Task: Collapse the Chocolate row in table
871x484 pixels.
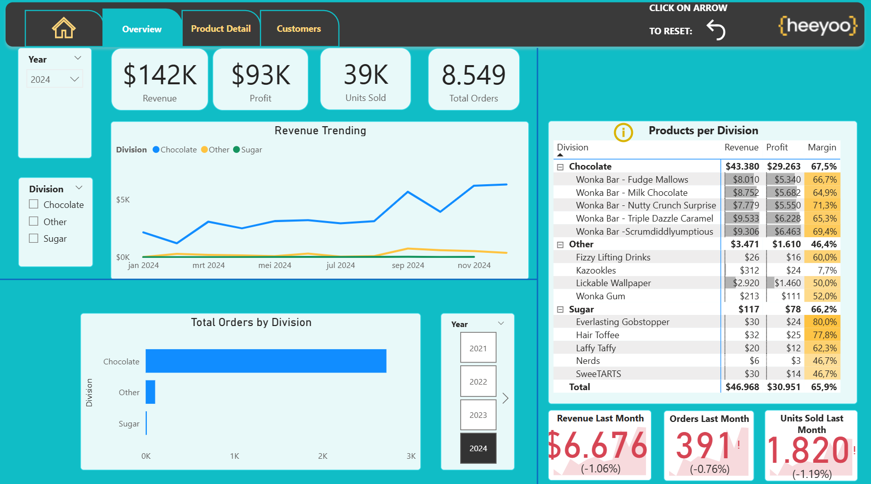Action: click(x=560, y=167)
